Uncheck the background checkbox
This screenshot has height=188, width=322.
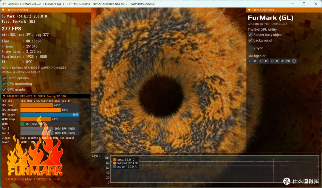coord(250,40)
